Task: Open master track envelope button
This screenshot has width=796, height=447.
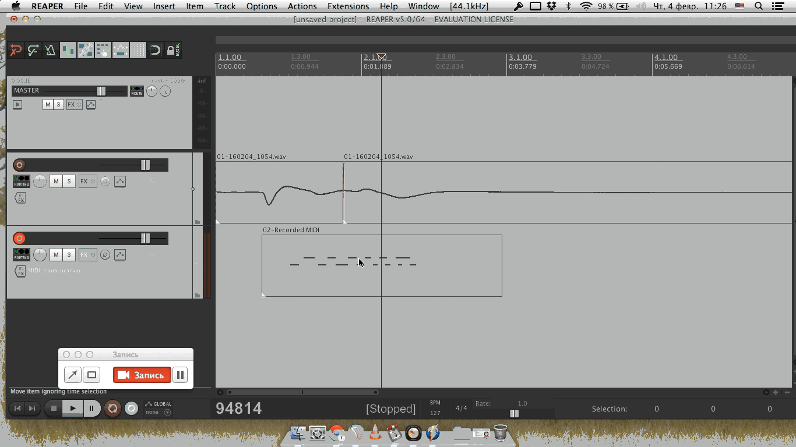Action: click(91, 105)
